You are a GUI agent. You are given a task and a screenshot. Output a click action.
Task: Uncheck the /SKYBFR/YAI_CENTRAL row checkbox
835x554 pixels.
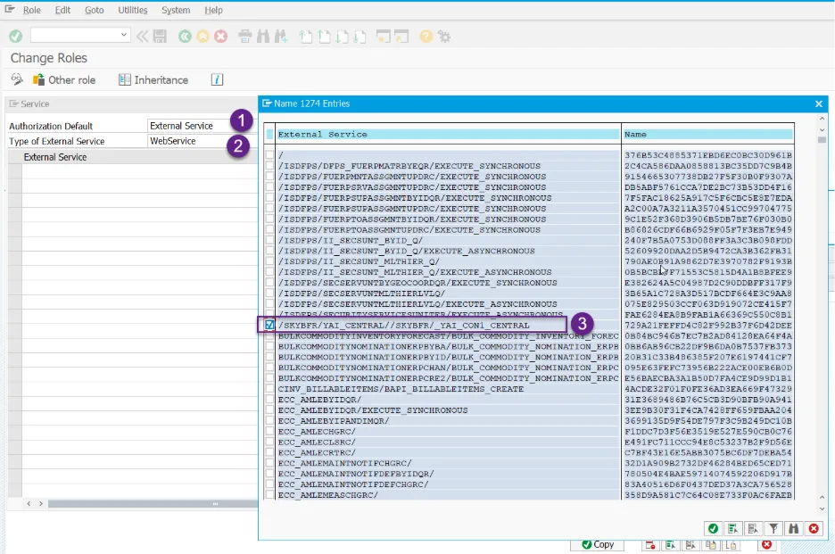(x=269, y=325)
